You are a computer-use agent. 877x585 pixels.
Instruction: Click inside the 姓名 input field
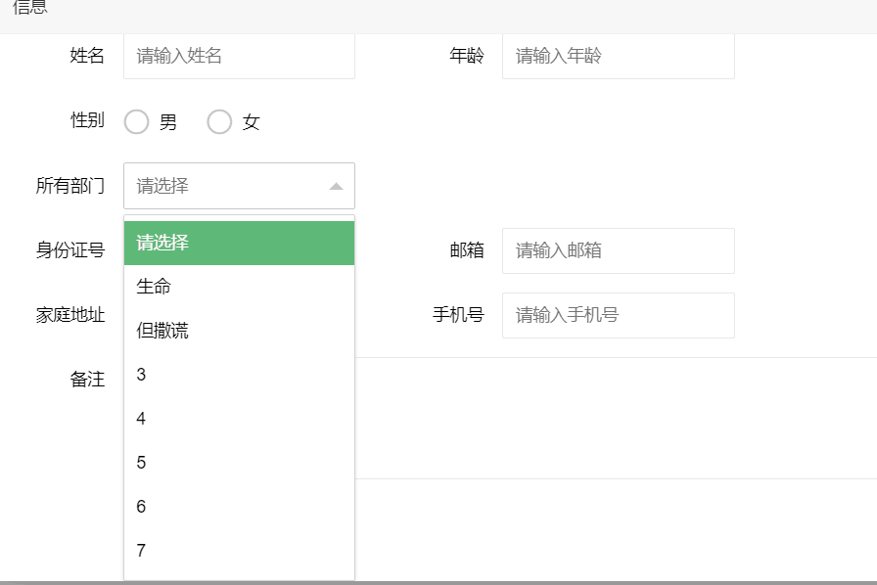click(x=239, y=56)
